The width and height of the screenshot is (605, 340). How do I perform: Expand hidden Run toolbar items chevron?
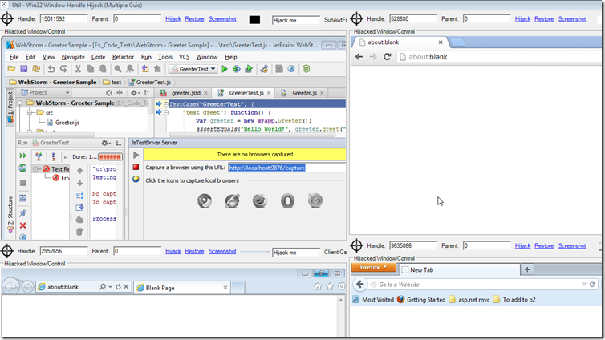(x=66, y=157)
